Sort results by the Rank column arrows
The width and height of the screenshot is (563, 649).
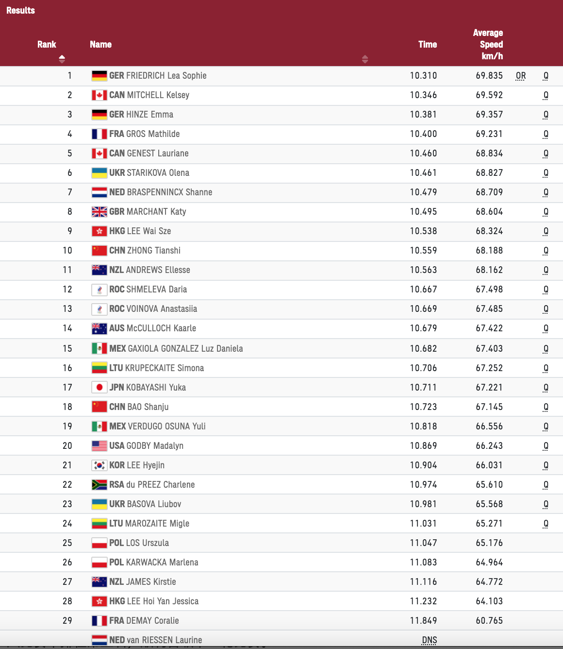click(x=62, y=59)
